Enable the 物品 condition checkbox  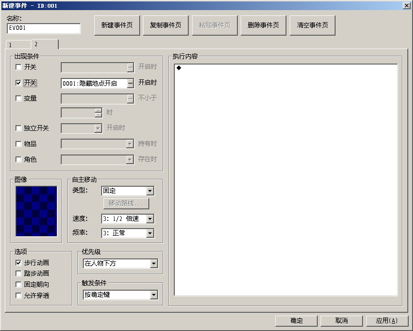tap(18, 144)
